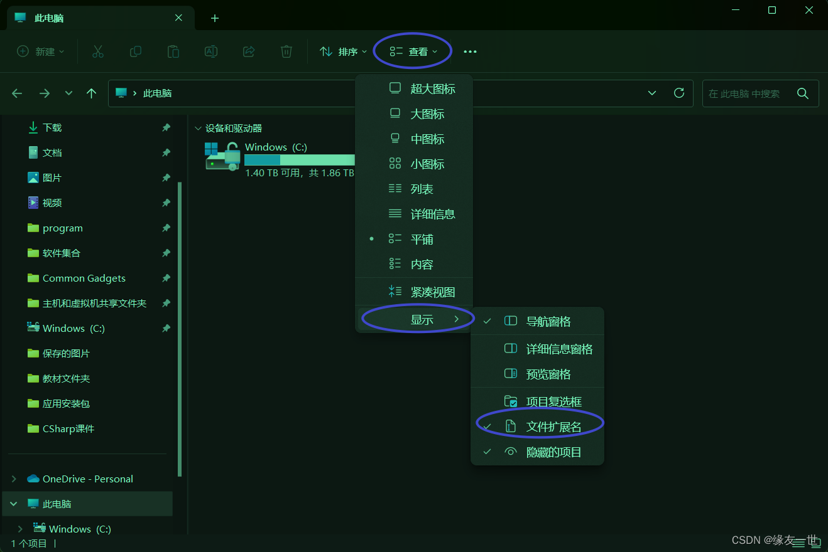
Task: Open the recent locations chevron
Action: click(x=68, y=93)
